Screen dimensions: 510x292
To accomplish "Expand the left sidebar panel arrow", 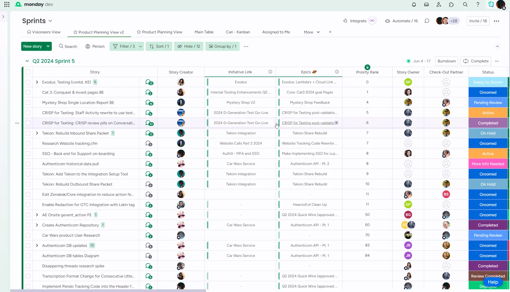I will [x=3, y=17].
